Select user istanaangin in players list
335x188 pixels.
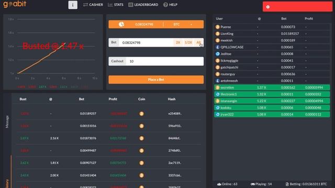coord(229,101)
